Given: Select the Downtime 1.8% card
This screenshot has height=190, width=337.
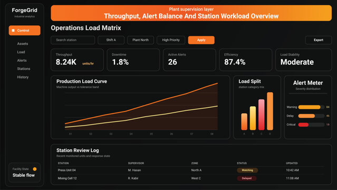Looking at the screenshot, I should (x=133, y=60).
